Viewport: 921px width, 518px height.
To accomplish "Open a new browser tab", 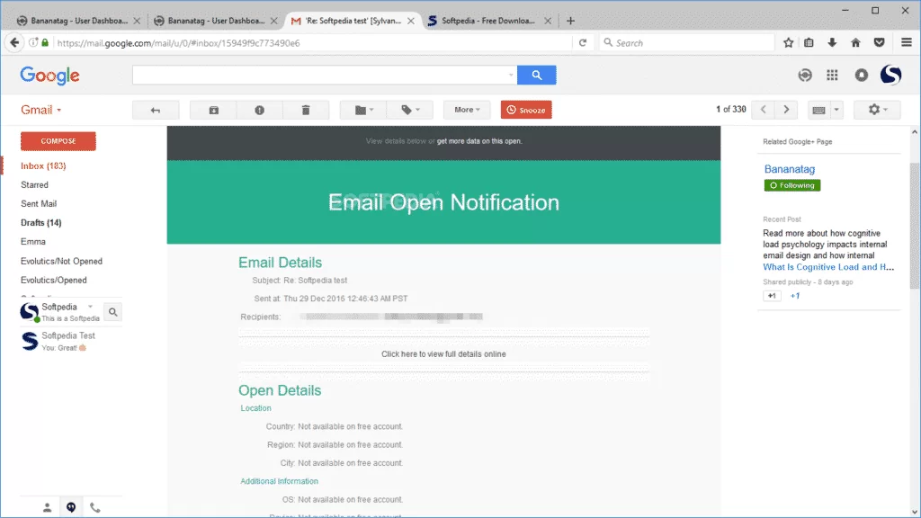I will [x=570, y=21].
